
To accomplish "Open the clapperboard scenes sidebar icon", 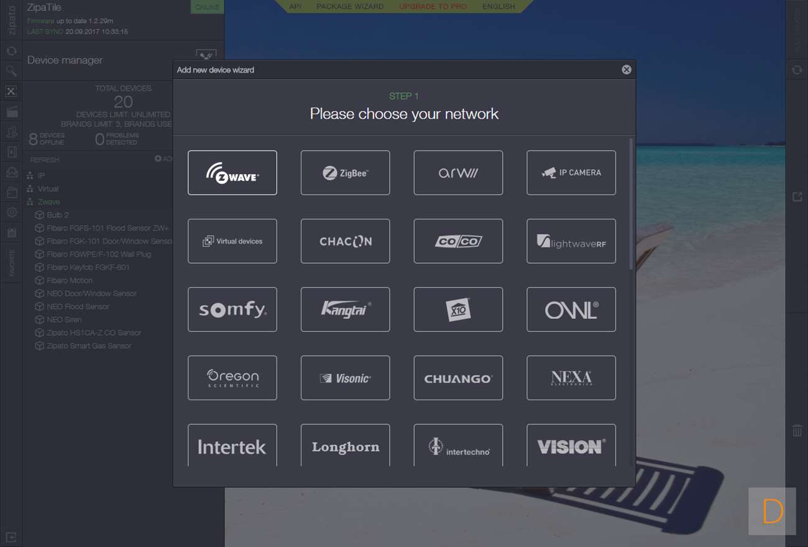I will click(x=11, y=112).
